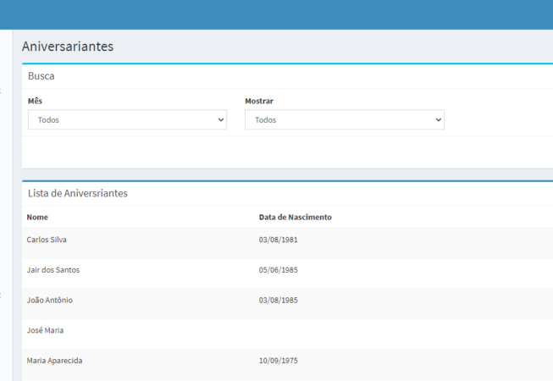
Task: Select the Jair dos Santos row
Action: (53, 270)
